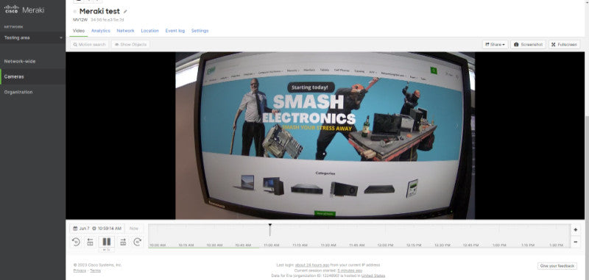Jump to Now in the timeline

tap(134, 229)
